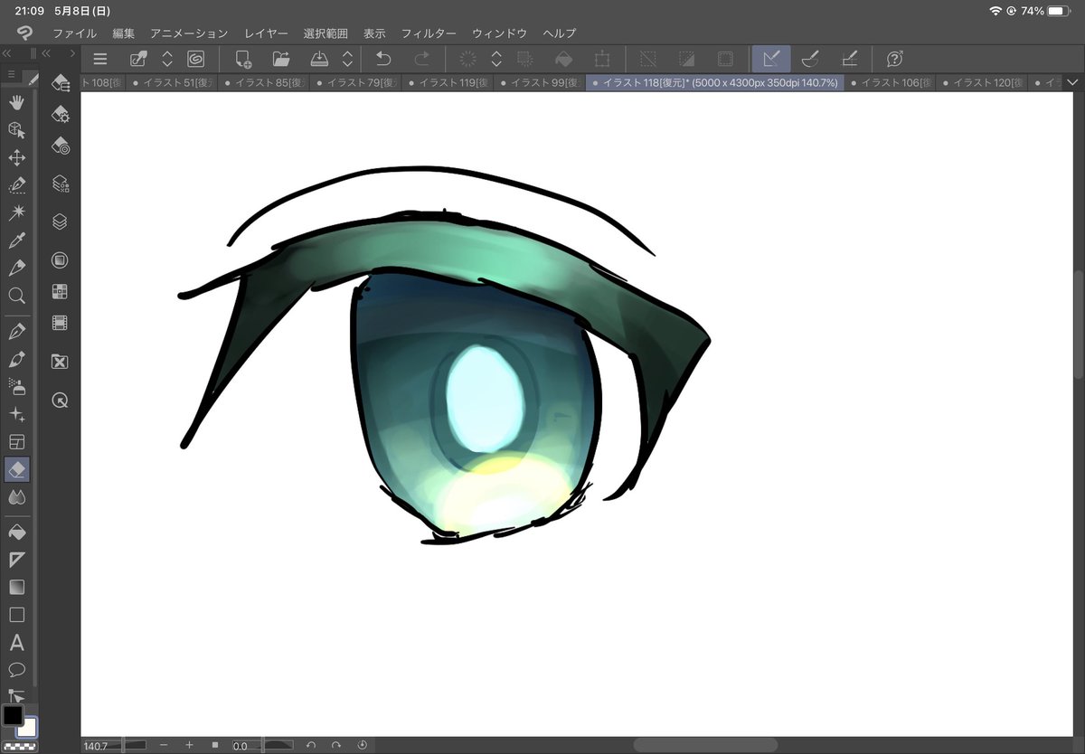
Task: Show all canvas tabs dropdown arrow
Action: [x=1072, y=82]
